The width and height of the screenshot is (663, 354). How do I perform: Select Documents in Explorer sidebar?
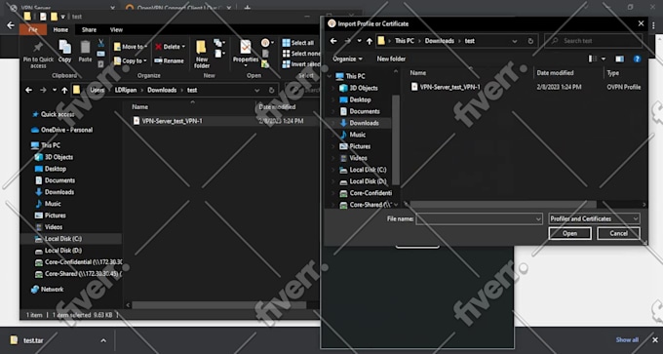(x=59, y=180)
